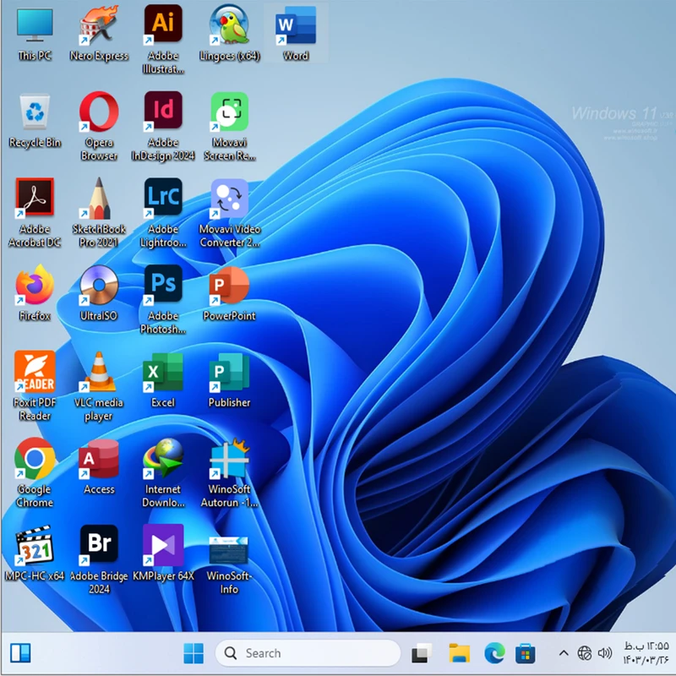676x676 pixels.
Task: Click the taskbar Search box
Action: [x=308, y=653]
